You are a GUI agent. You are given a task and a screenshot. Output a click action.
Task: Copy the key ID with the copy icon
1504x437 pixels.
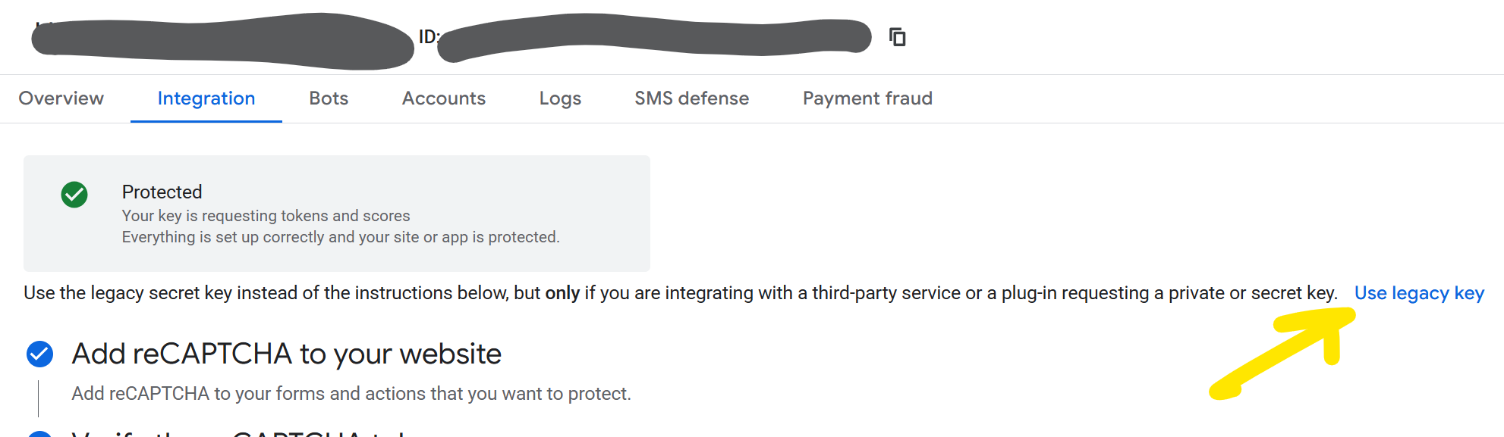pyautogui.click(x=897, y=37)
